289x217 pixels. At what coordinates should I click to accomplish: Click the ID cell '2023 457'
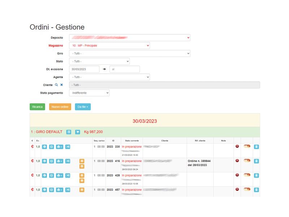click(113, 190)
